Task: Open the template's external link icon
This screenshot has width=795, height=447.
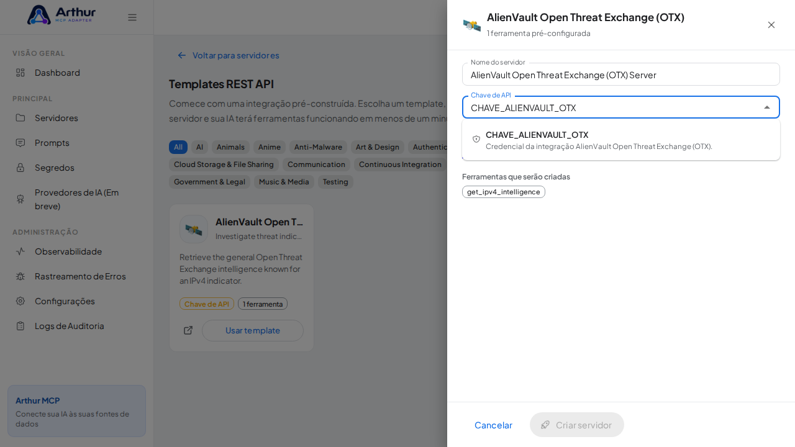Action: point(188,330)
